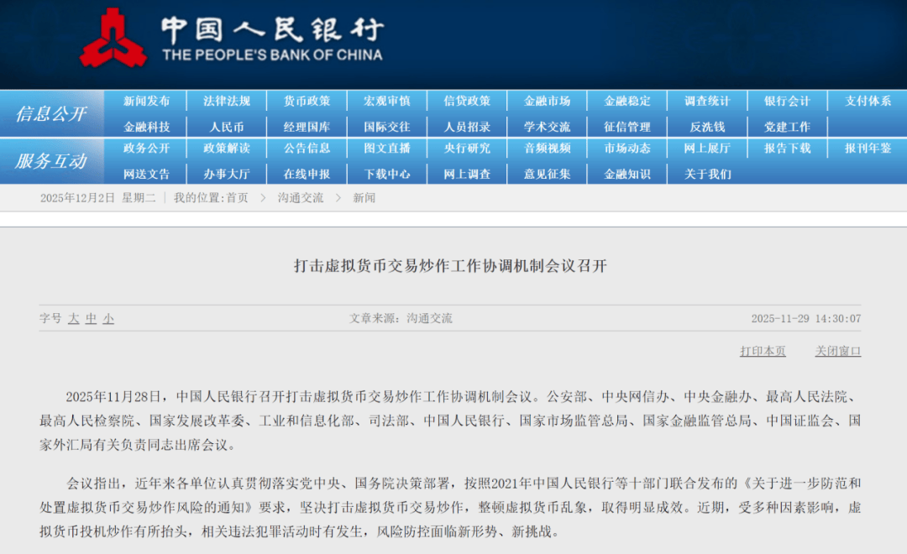The width and height of the screenshot is (907, 554).
Task: Set font size to 小
Action: tap(108, 319)
